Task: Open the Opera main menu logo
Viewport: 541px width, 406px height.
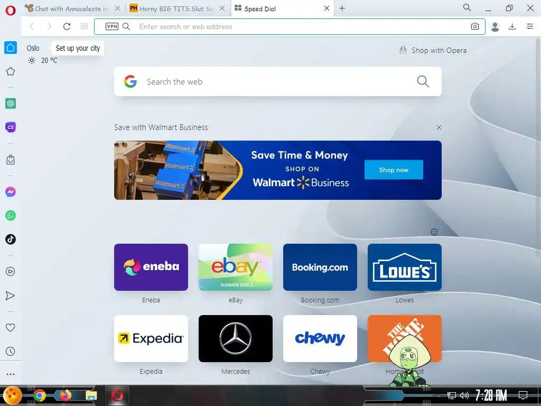Action: pos(11,11)
